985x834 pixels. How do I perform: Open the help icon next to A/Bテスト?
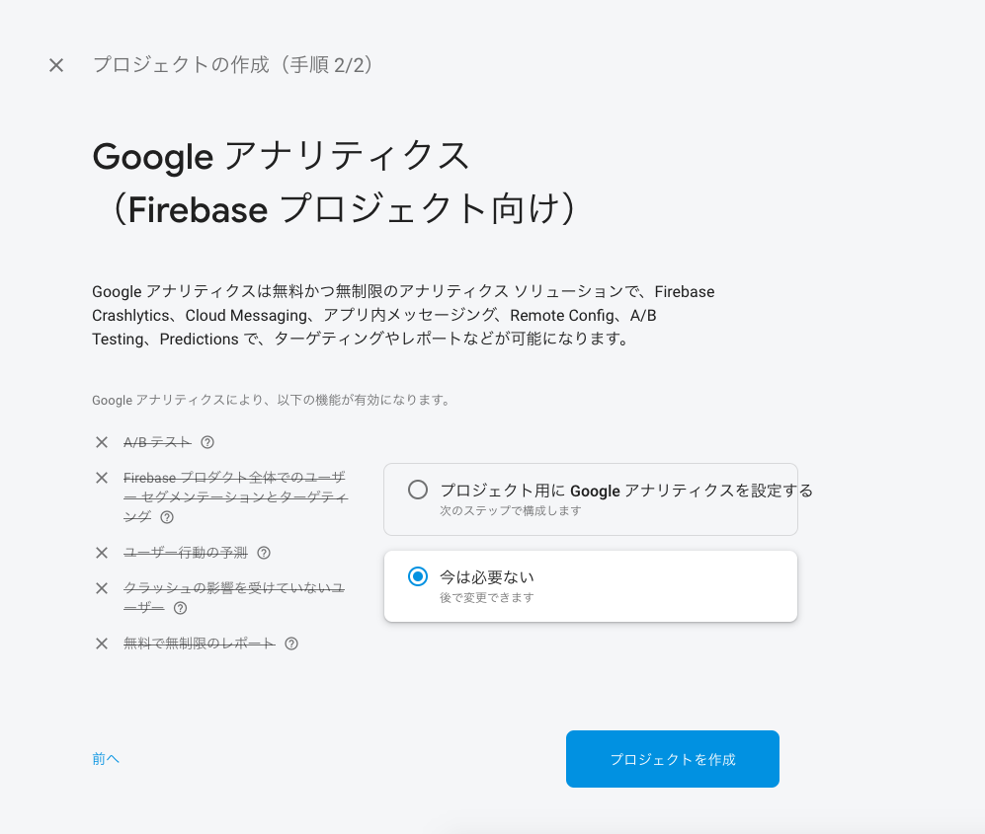coord(206,442)
